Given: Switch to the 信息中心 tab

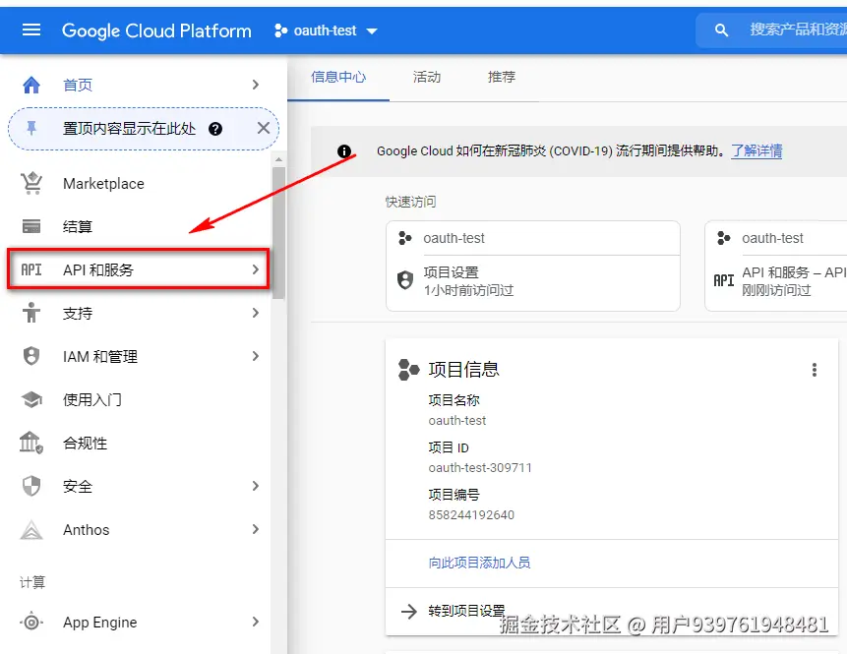Looking at the screenshot, I should click(x=338, y=78).
